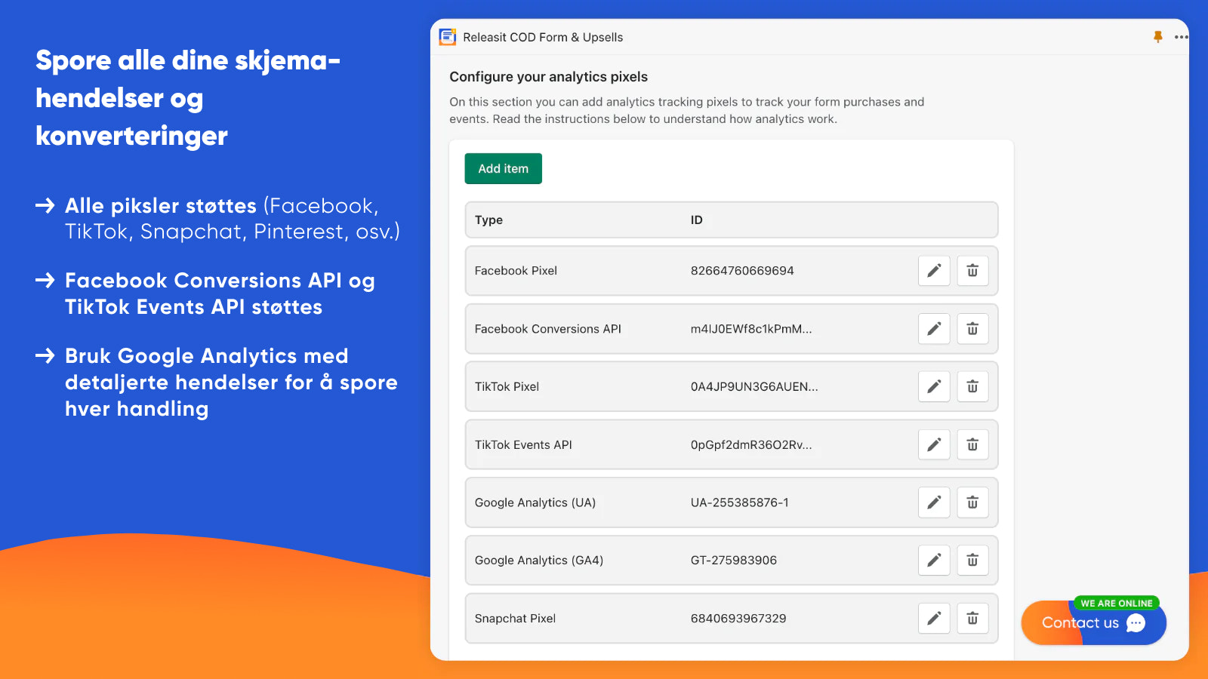Select the Facebook Pixel ID 82664760669694

coord(742,271)
